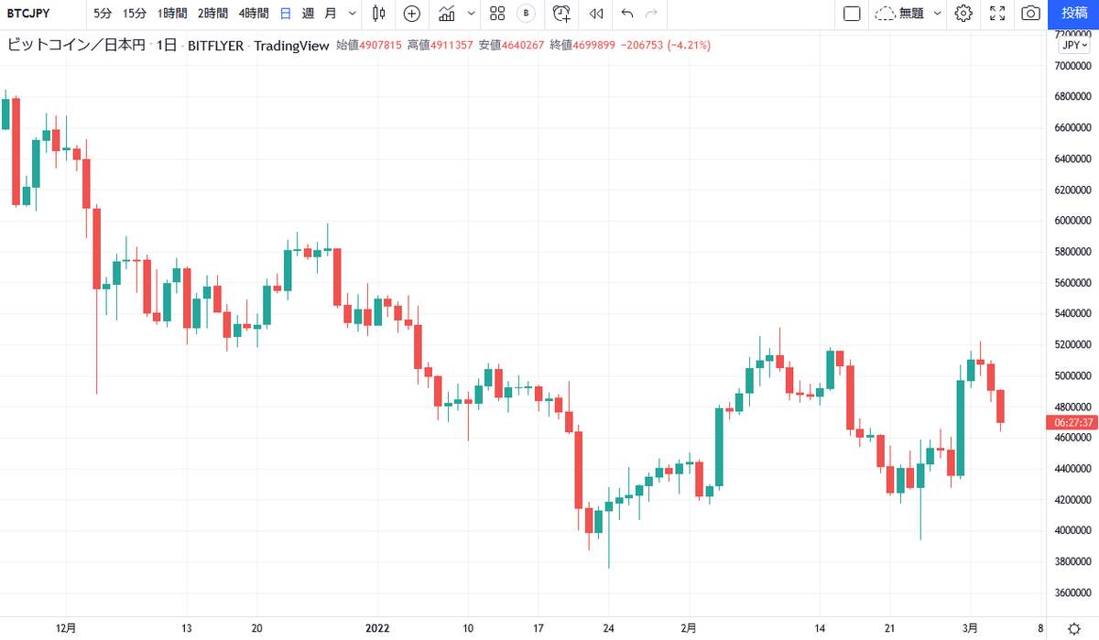This screenshot has width=1099, height=640.
Task: Toggle the circled B button in toolbar
Action: [526, 14]
